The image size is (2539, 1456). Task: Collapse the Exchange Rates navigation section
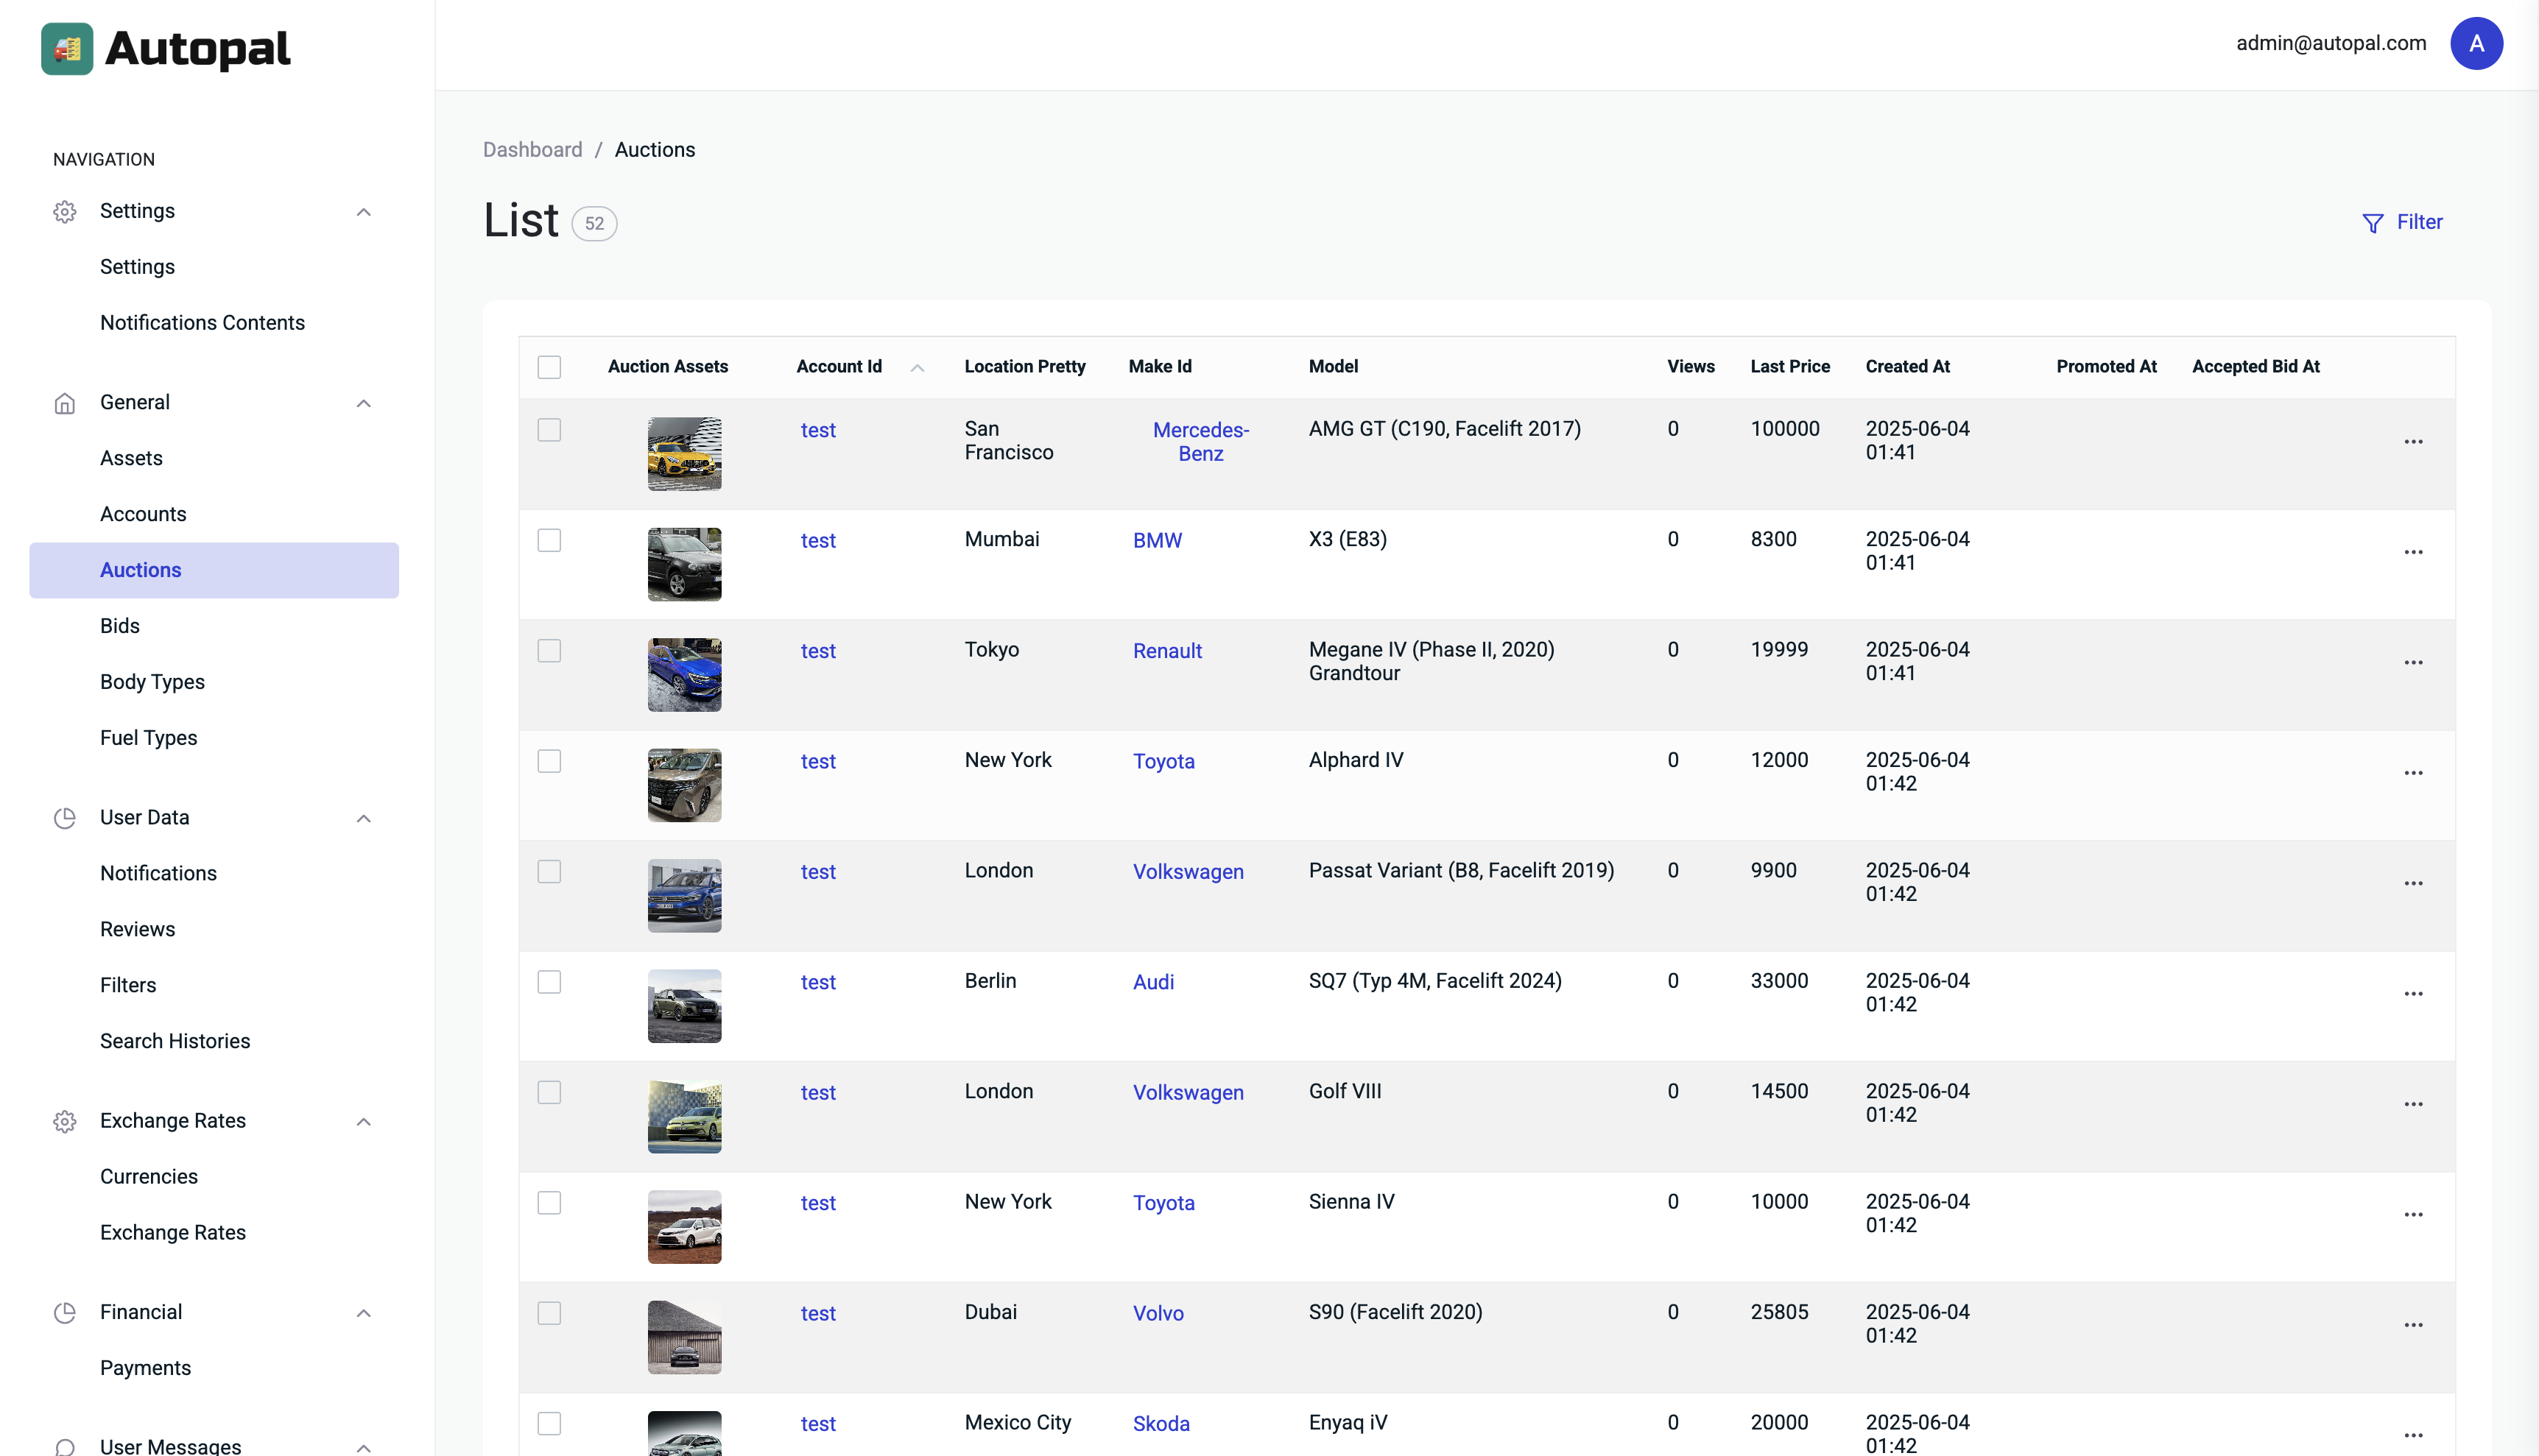point(365,1122)
